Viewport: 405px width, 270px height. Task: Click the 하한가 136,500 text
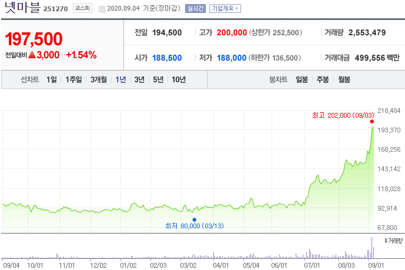[x=275, y=58]
